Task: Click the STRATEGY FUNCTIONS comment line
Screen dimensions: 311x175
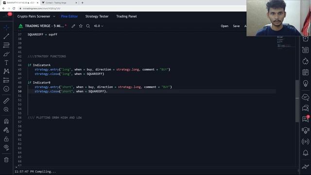Action: 47,56
